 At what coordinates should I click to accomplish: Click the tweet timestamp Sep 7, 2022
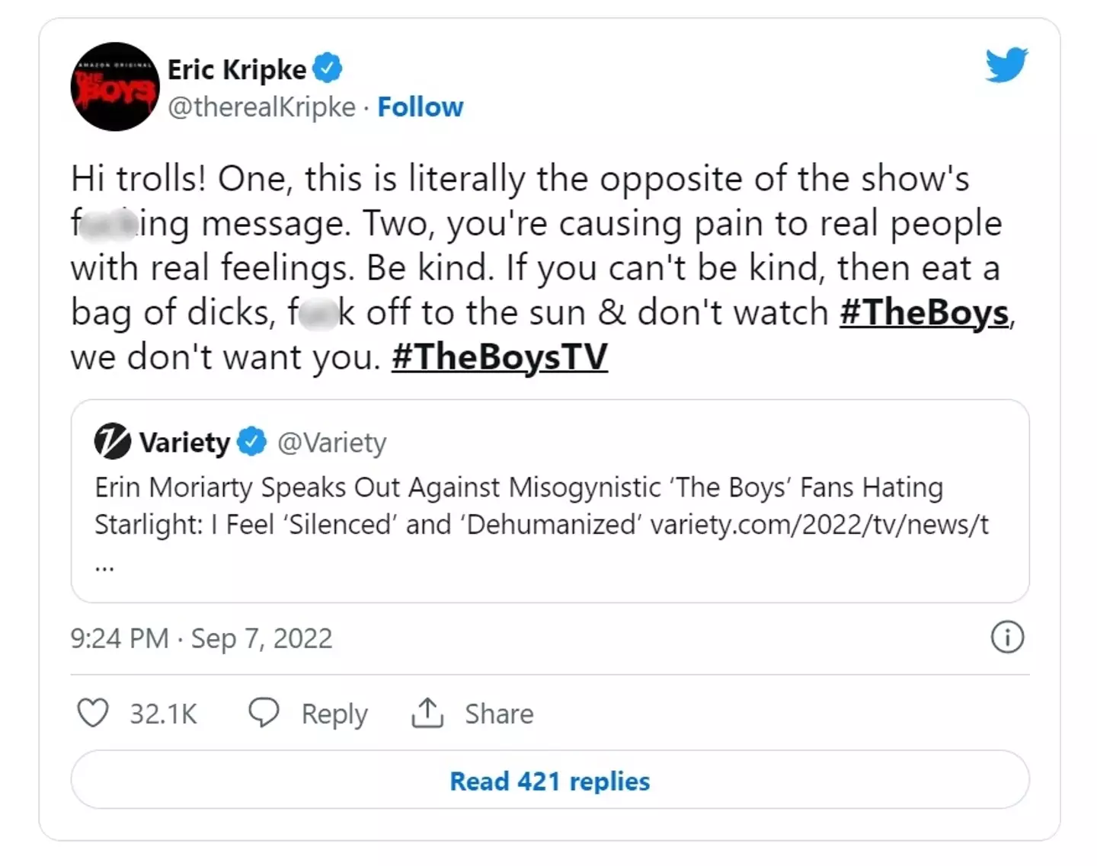(x=201, y=638)
